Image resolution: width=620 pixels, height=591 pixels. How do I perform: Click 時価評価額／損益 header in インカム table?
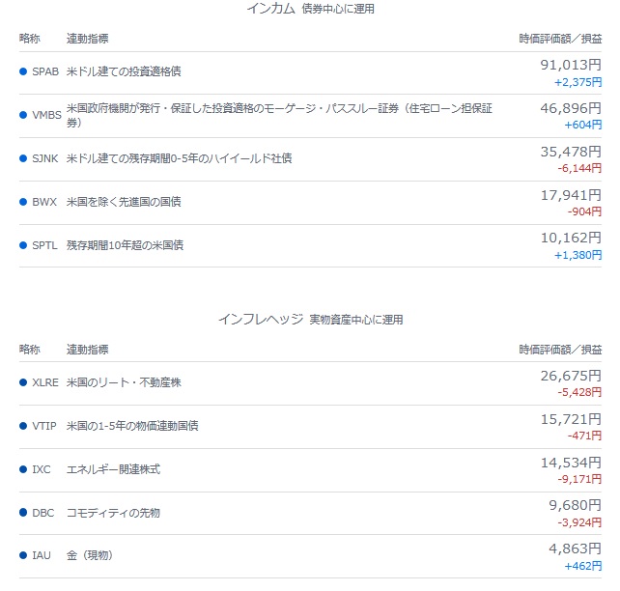[x=560, y=39]
